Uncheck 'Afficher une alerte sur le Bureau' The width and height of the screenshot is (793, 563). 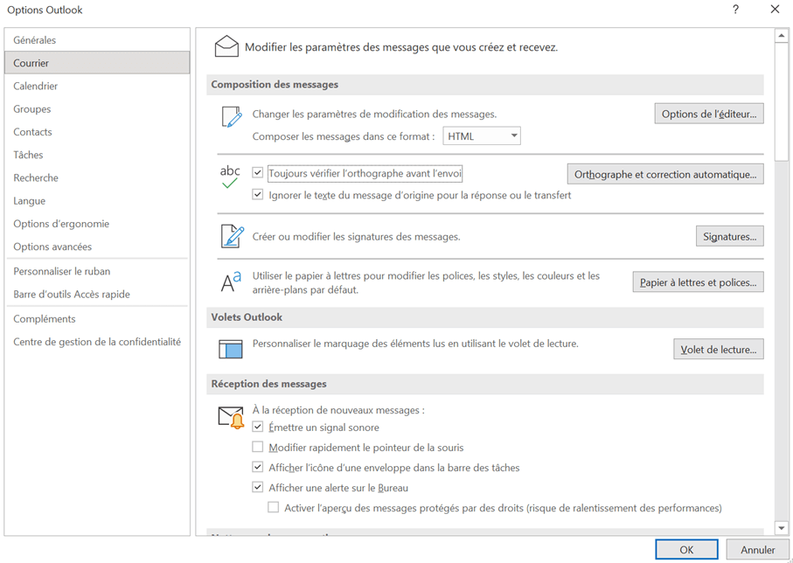coord(258,487)
